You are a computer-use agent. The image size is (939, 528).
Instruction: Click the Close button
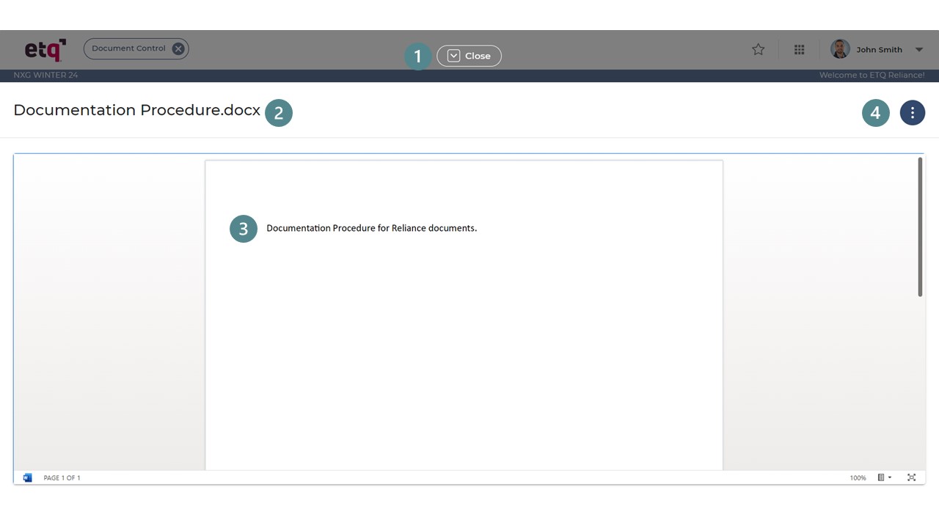478,55
